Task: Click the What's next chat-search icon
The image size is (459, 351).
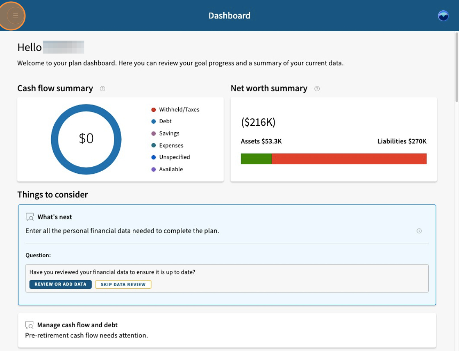Action: click(x=30, y=217)
